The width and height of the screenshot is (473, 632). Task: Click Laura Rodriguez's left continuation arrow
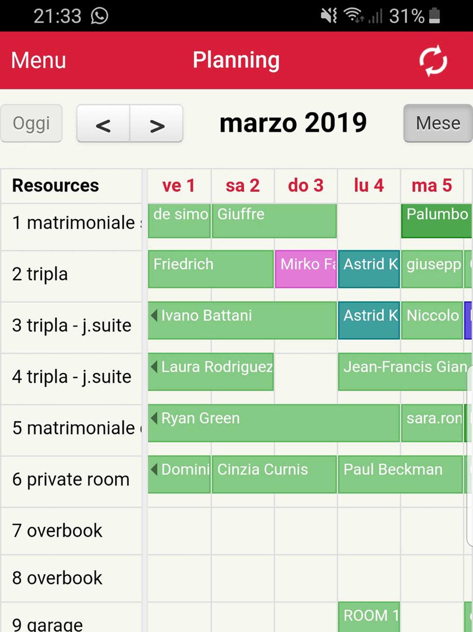154,366
